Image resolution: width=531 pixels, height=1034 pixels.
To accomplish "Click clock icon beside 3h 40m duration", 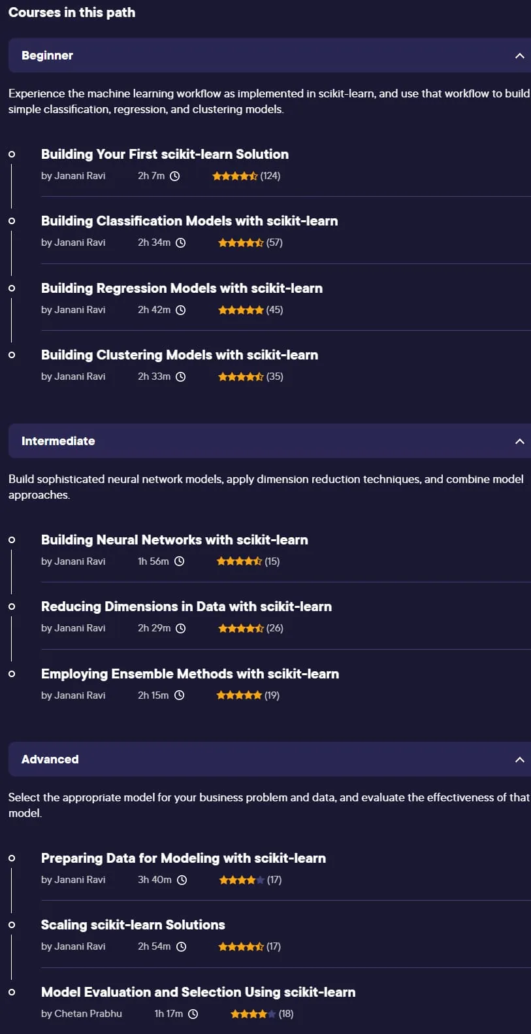I will pyautogui.click(x=182, y=880).
